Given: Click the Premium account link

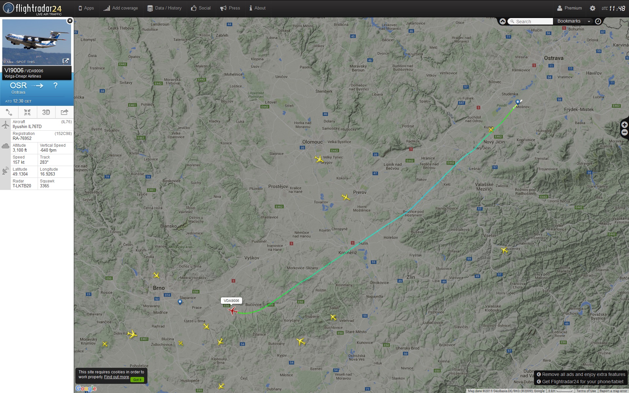Looking at the screenshot, I should pyautogui.click(x=569, y=8).
